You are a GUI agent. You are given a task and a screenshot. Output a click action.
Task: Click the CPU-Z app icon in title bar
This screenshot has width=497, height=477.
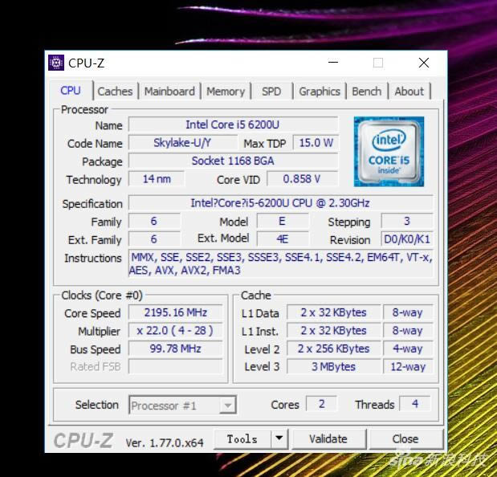click(56, 63)
